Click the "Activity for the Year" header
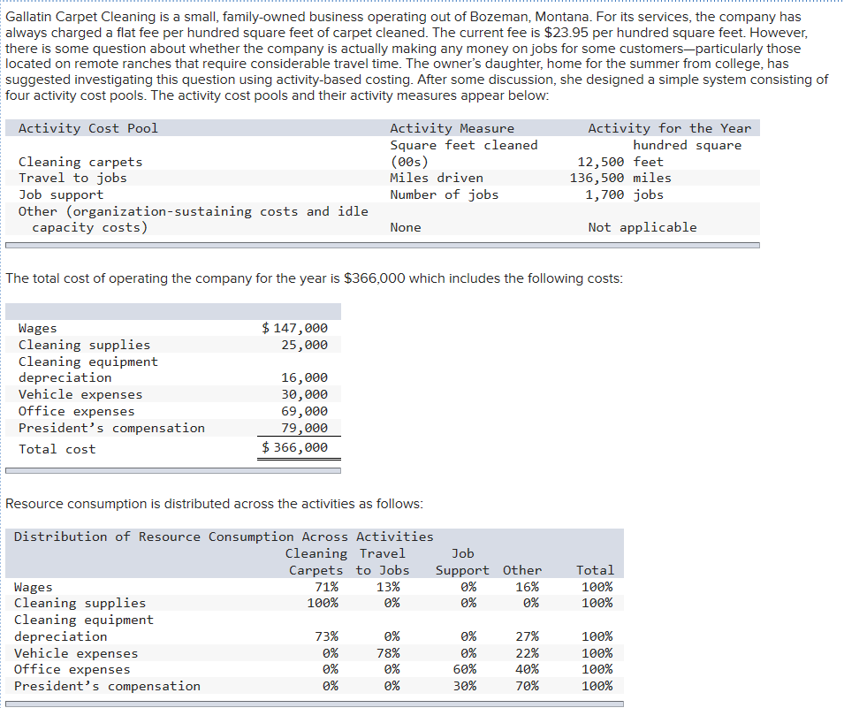Screen dimensions: 844x708 tap(669, 128)
